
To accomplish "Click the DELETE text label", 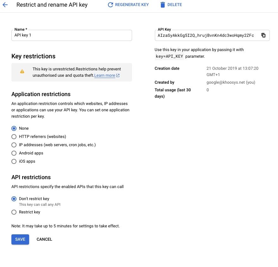I will point(175,5).
